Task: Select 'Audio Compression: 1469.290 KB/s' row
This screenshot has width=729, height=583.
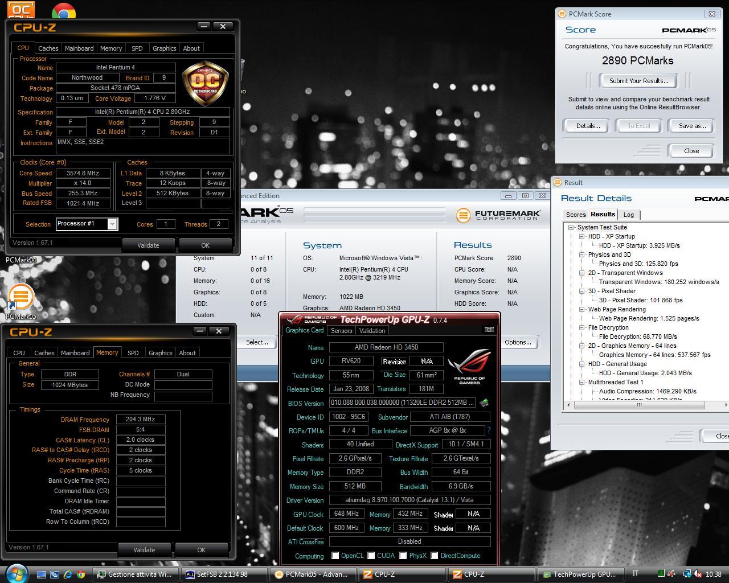Action: click(x=648, y=391)
